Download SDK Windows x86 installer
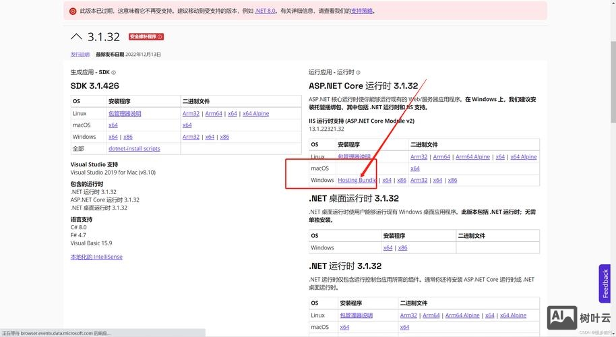Screen dimensions: 616x337 click(127, 137)
